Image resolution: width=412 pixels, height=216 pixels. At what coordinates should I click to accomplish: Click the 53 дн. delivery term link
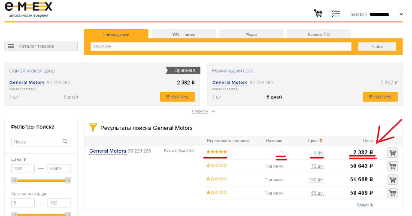pos(317,193)
